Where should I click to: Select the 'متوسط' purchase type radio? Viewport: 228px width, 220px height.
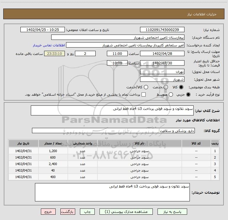[x=171, y=94]
